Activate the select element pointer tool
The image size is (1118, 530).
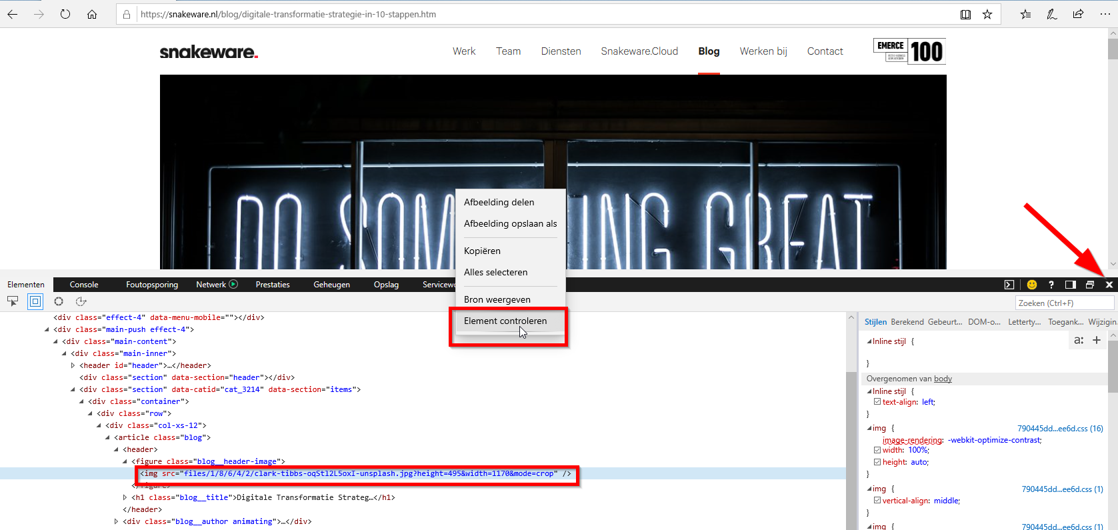click(x=13, y=301)
